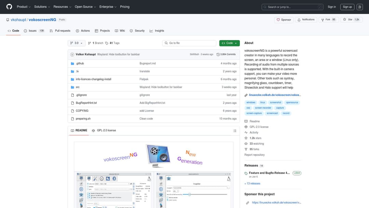Click the windows topic tag
The height and width of the screenshot is (208, 369).
(251, 103)
